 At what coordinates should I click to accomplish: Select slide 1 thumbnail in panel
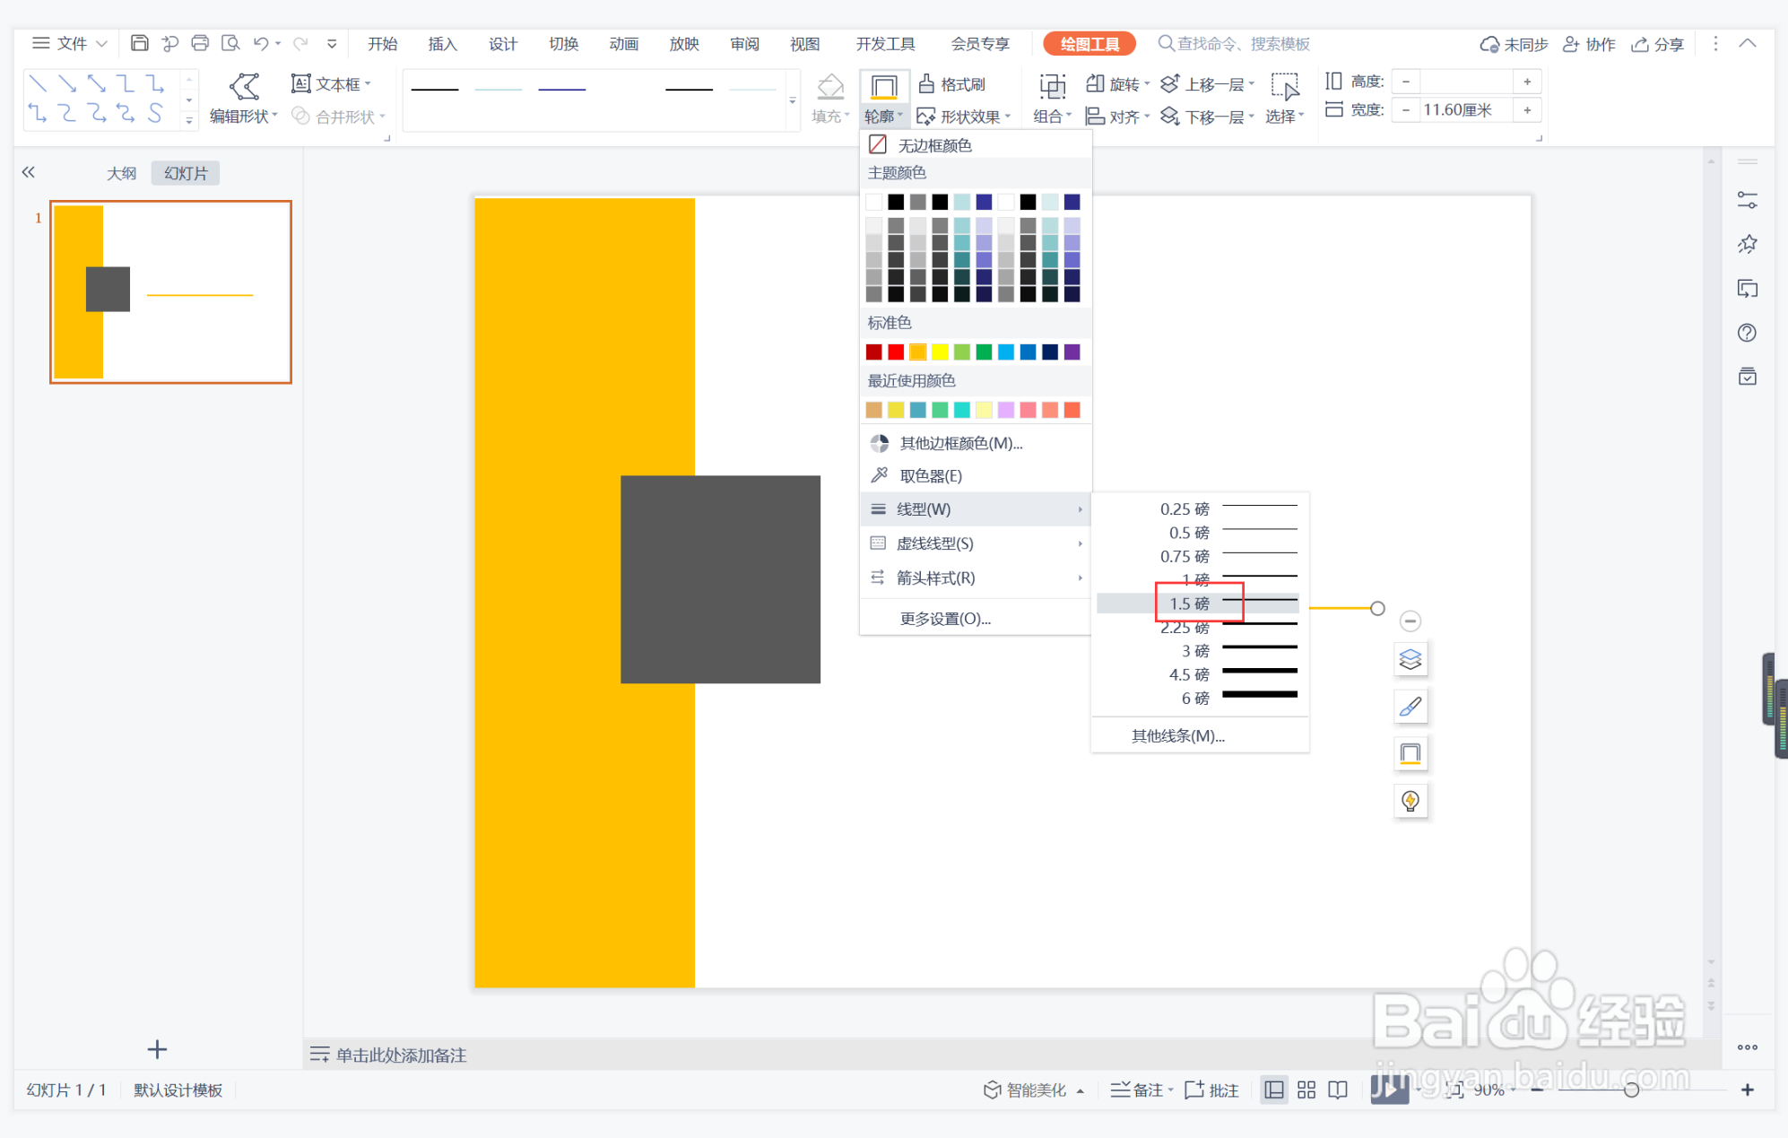pyautogui.click(x=170, y=292)
